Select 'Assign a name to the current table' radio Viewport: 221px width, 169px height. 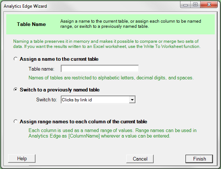15,59
